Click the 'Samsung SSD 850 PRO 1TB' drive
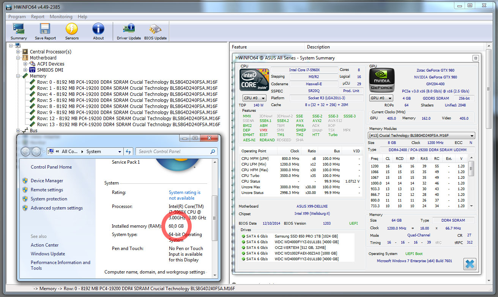498x297 pixels. pos(306,236)
